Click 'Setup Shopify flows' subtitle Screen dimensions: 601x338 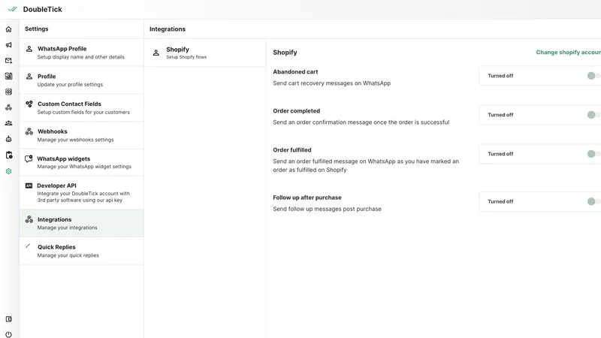coord(186,57)
